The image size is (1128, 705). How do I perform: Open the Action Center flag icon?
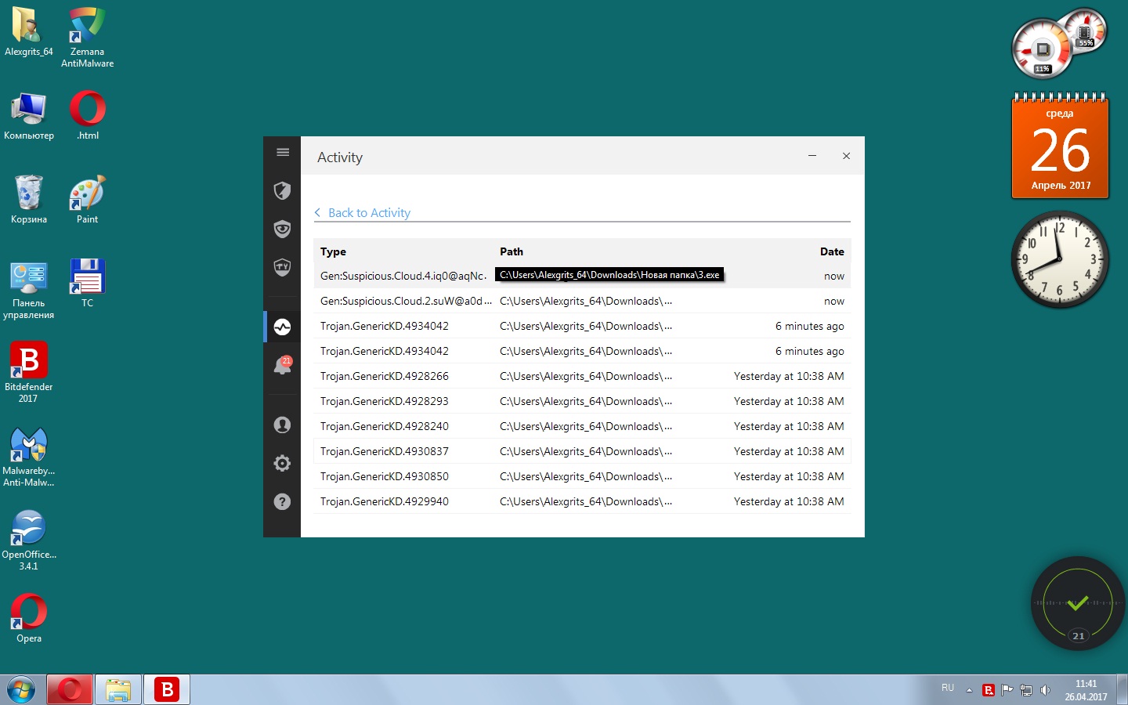tap(1007, 690)
